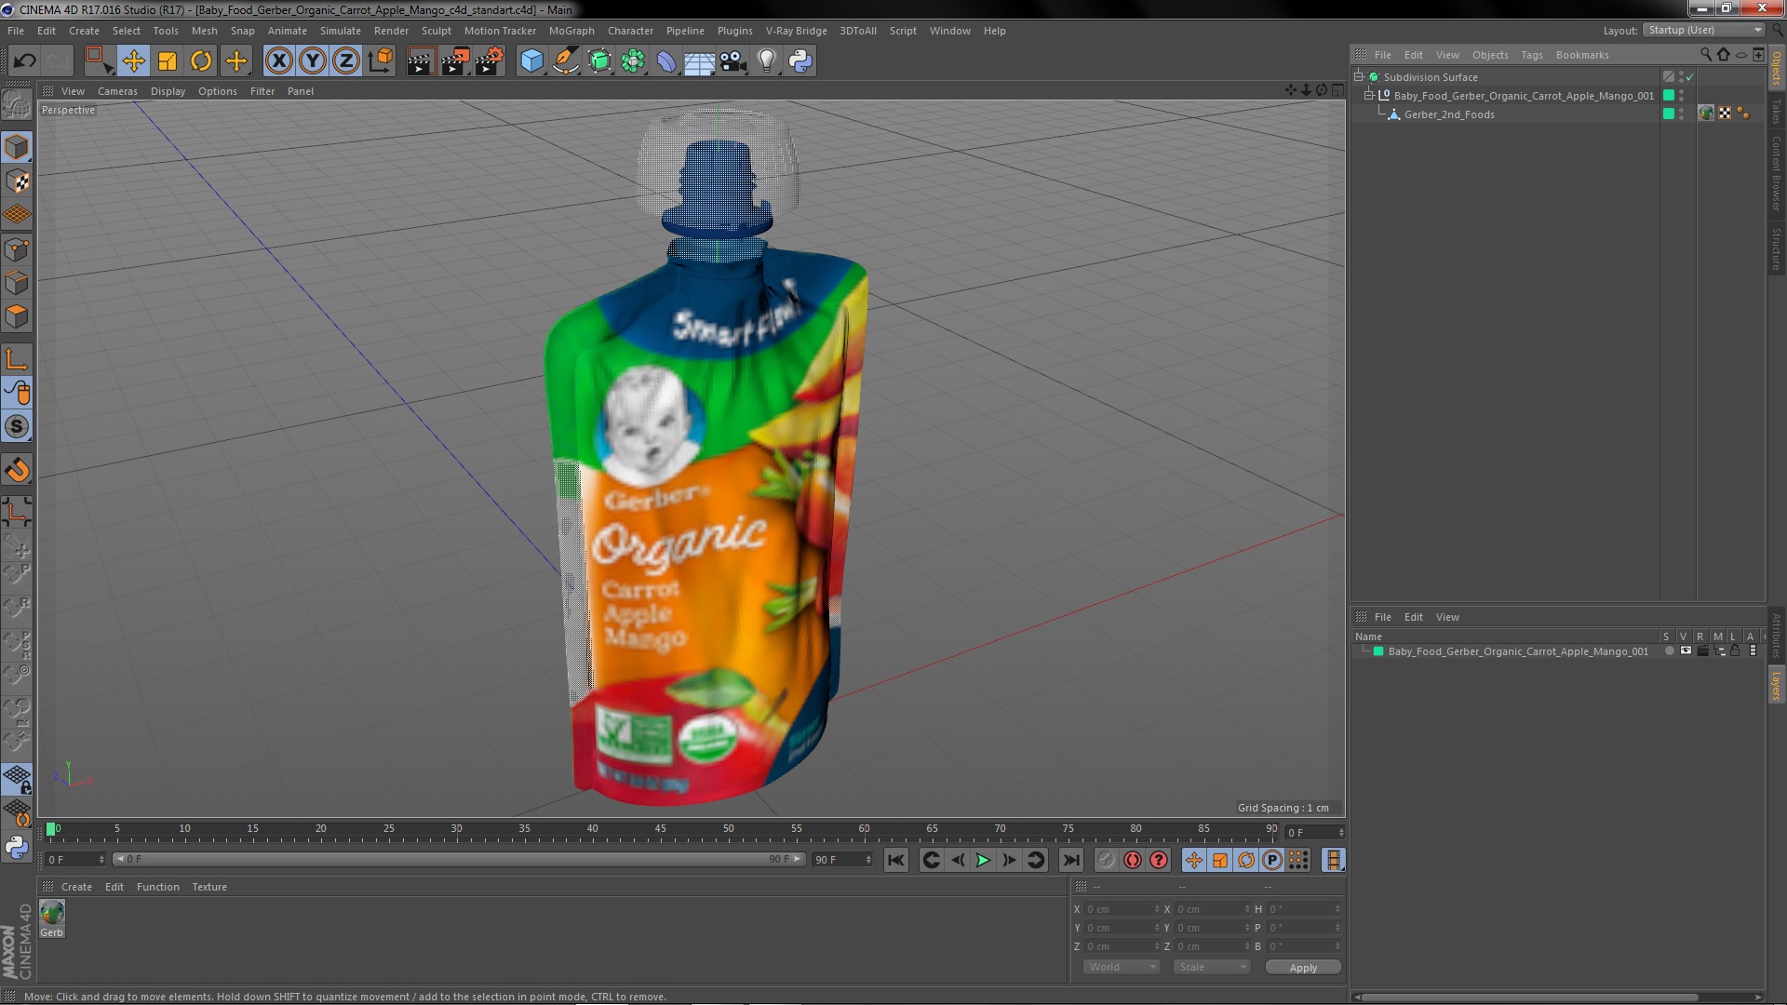Screen dimensions: 1787x1005
Task: Click the Make Editable icon
Action: tap(17, 104)
